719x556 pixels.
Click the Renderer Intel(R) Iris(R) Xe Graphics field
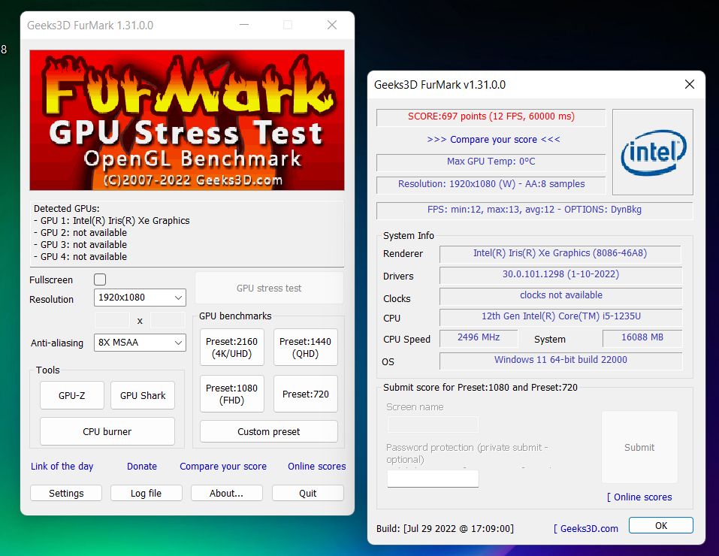560,254
